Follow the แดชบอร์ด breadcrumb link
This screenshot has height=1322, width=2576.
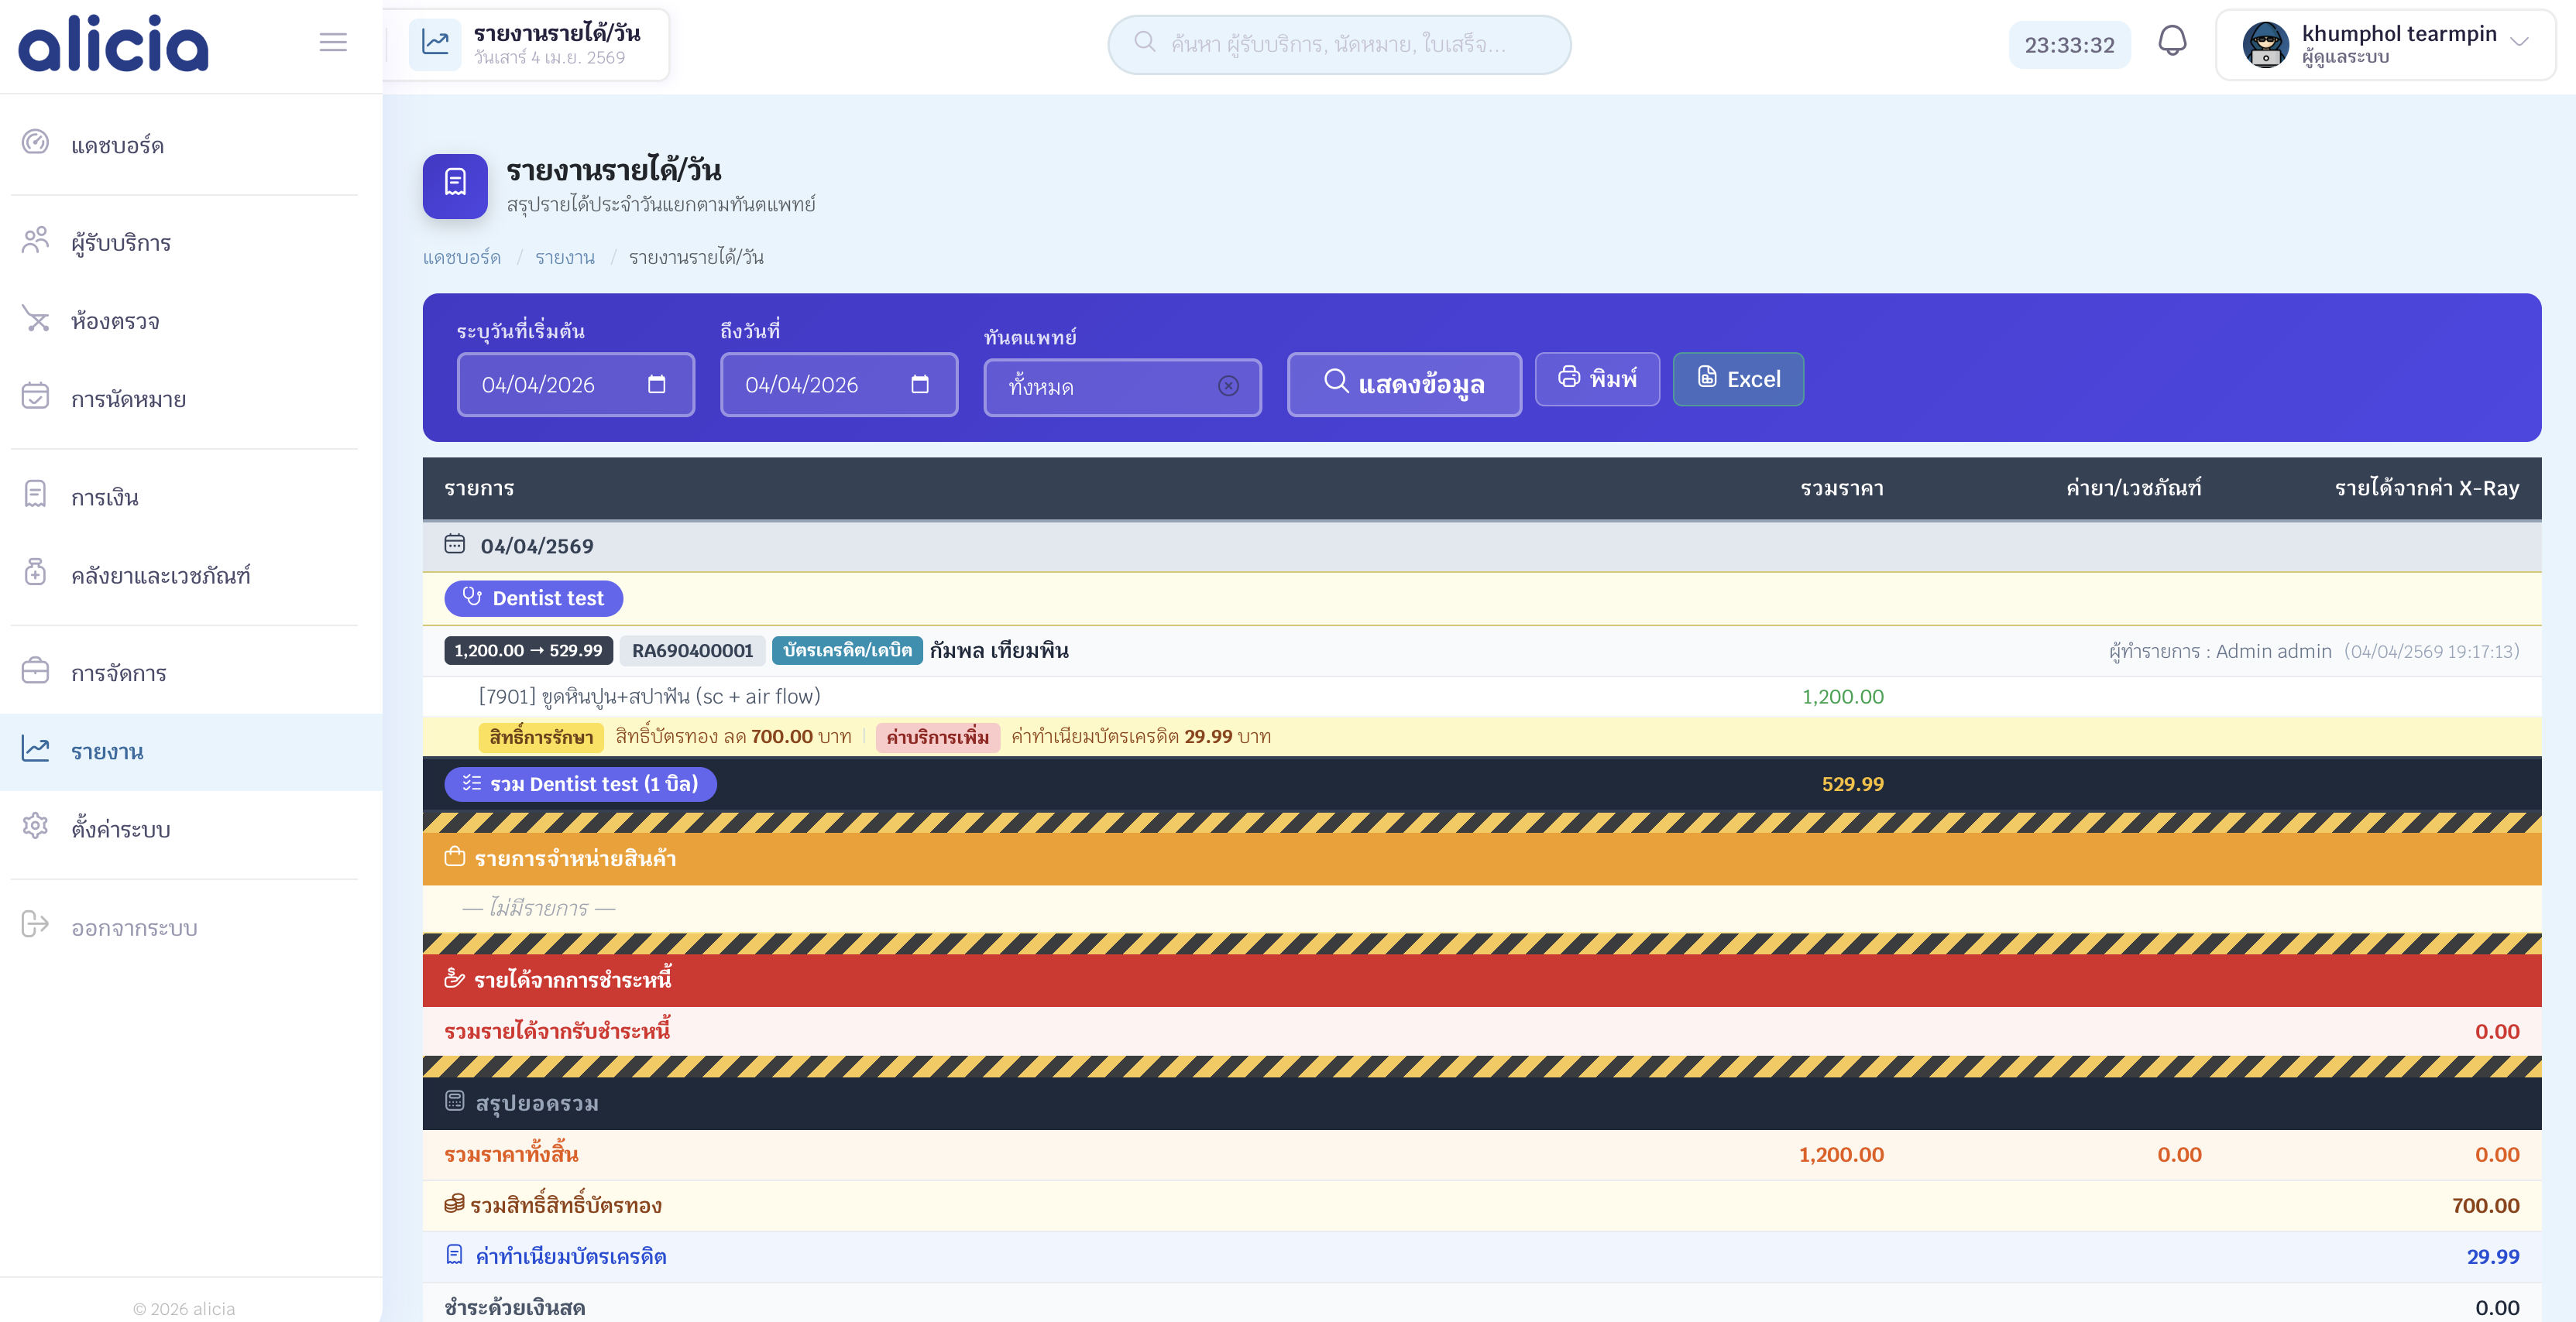click(x=461, y=258)
